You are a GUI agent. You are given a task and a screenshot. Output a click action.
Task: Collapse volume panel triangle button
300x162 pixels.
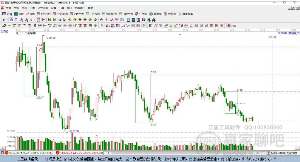point(3,148)
